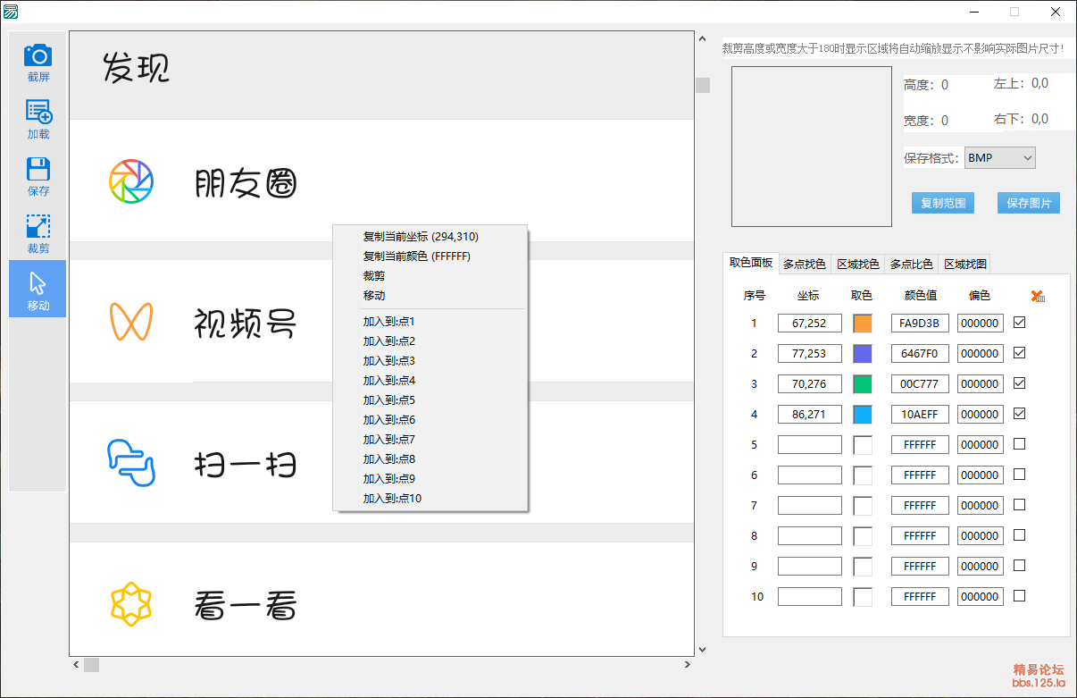Open the 保存格式 BMP dropdown
The image size is (1077, 698).
(999, 158)
